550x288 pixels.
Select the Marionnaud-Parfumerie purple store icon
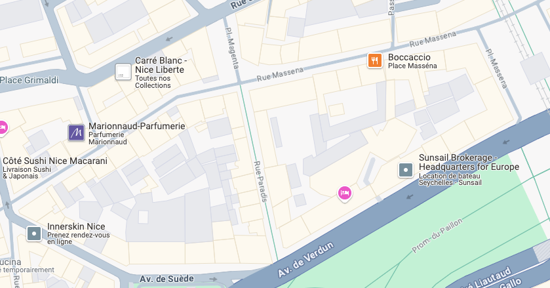click(x=76, y=133)
